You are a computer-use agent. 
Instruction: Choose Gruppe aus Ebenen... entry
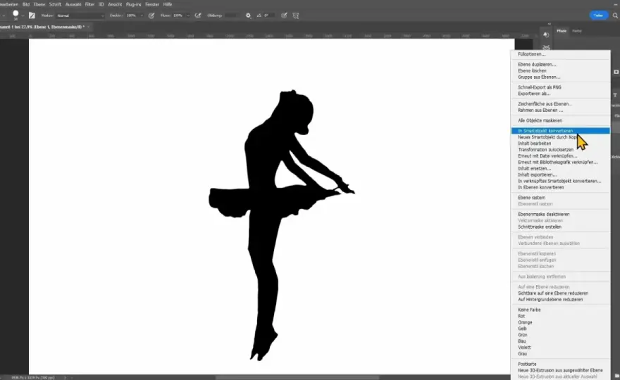click(560, 77)
